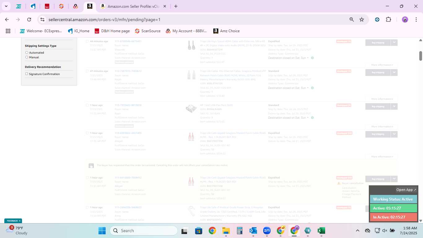
Task: Open the Windows Start menu
Action: click(102, 231)
